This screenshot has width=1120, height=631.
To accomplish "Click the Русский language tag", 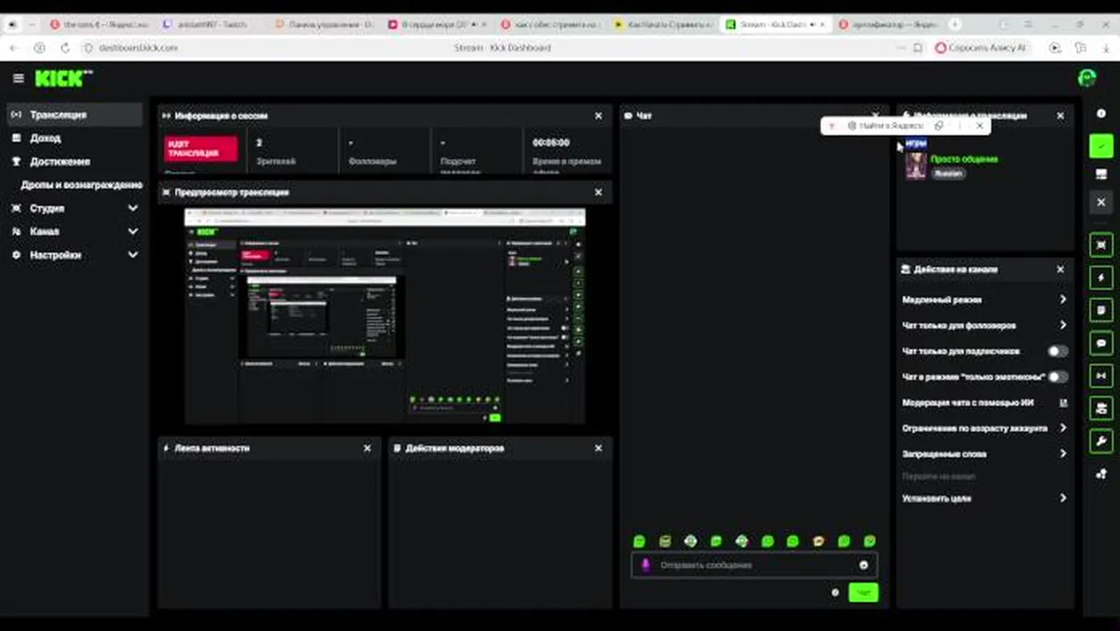I will coord(947,174).
